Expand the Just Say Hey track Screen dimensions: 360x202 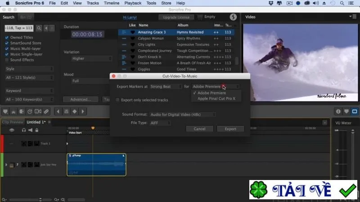click(x=6, y=165)
